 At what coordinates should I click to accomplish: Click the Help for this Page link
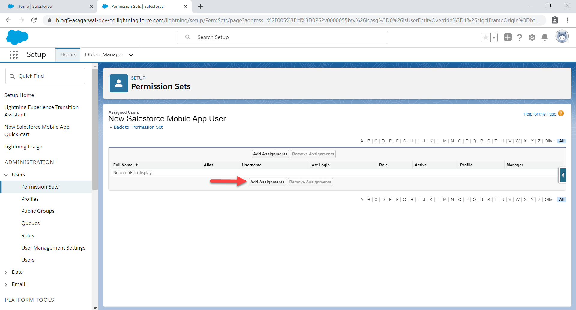pos(540,114)
